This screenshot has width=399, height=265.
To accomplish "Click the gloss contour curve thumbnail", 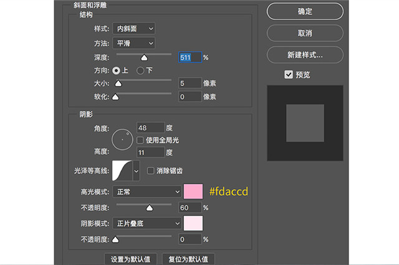I will pos(121,170).
